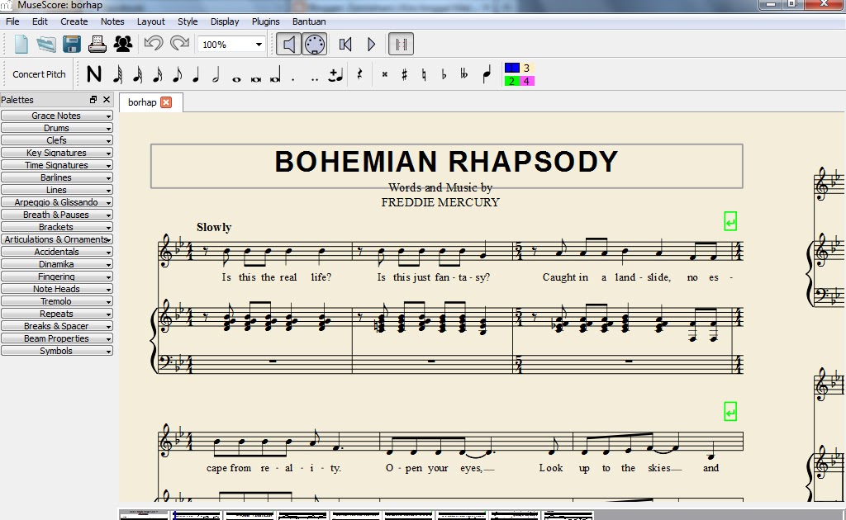Toggle the play repeats button
Viewport: 846px width, 520px height.
click(401, 45)
